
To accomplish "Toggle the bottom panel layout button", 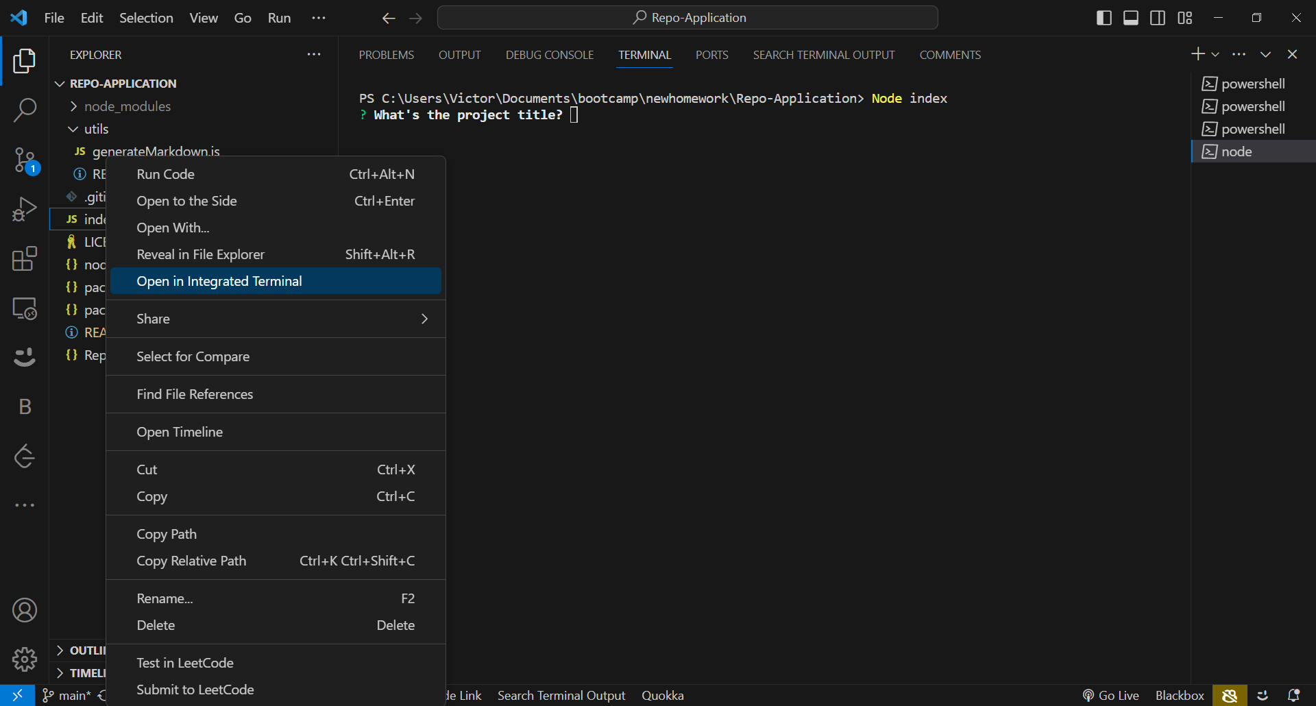I will pos(1131,18).
